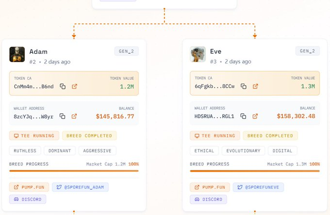Copy Eve's token CA 6qFgkb...8CCw

click(244, 86)
